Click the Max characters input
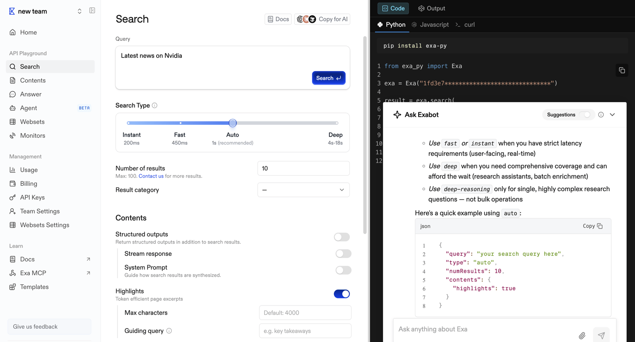 [305, 313]
